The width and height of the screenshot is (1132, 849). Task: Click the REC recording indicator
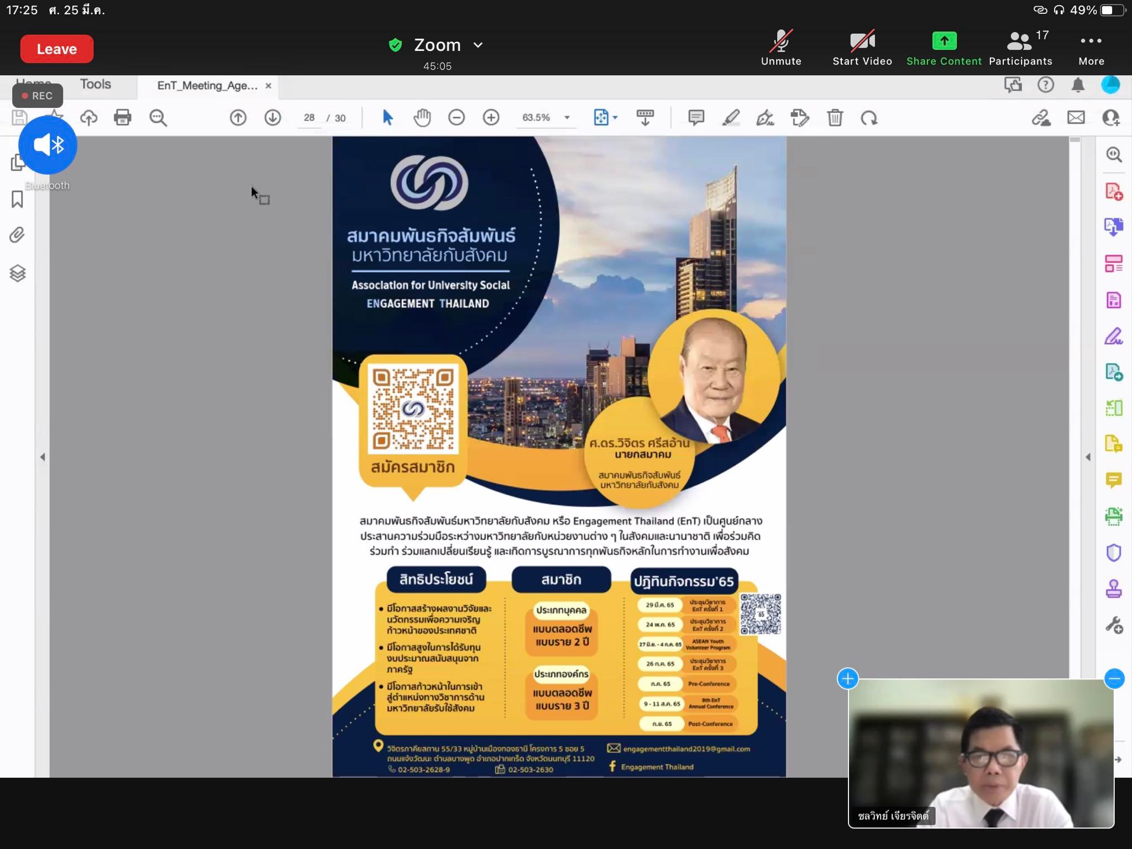click(38, 96)
